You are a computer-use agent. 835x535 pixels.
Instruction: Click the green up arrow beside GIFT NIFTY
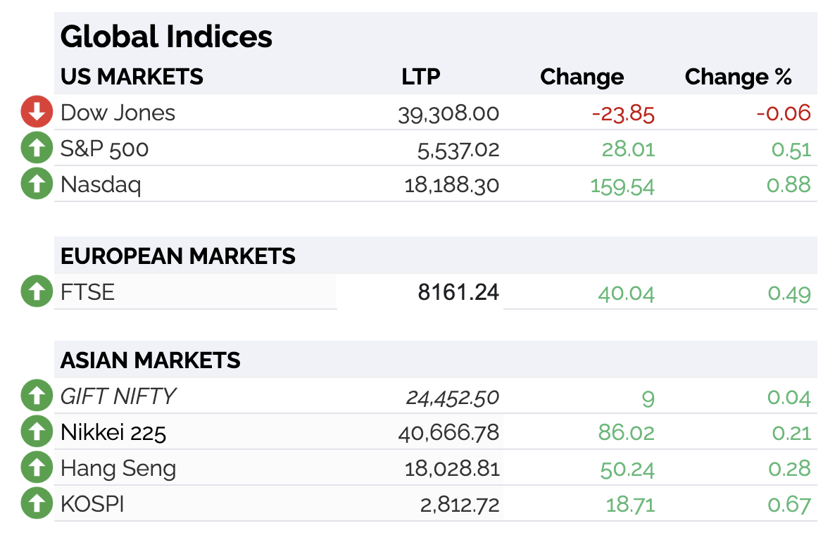[37, 396]
